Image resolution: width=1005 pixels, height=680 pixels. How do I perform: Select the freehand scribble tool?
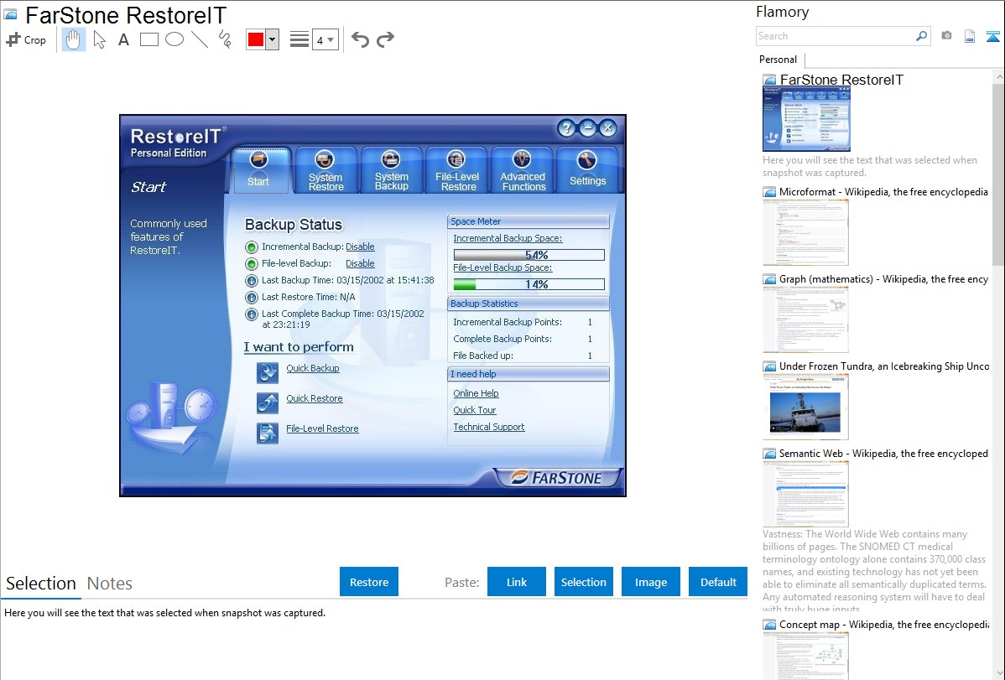225,39
